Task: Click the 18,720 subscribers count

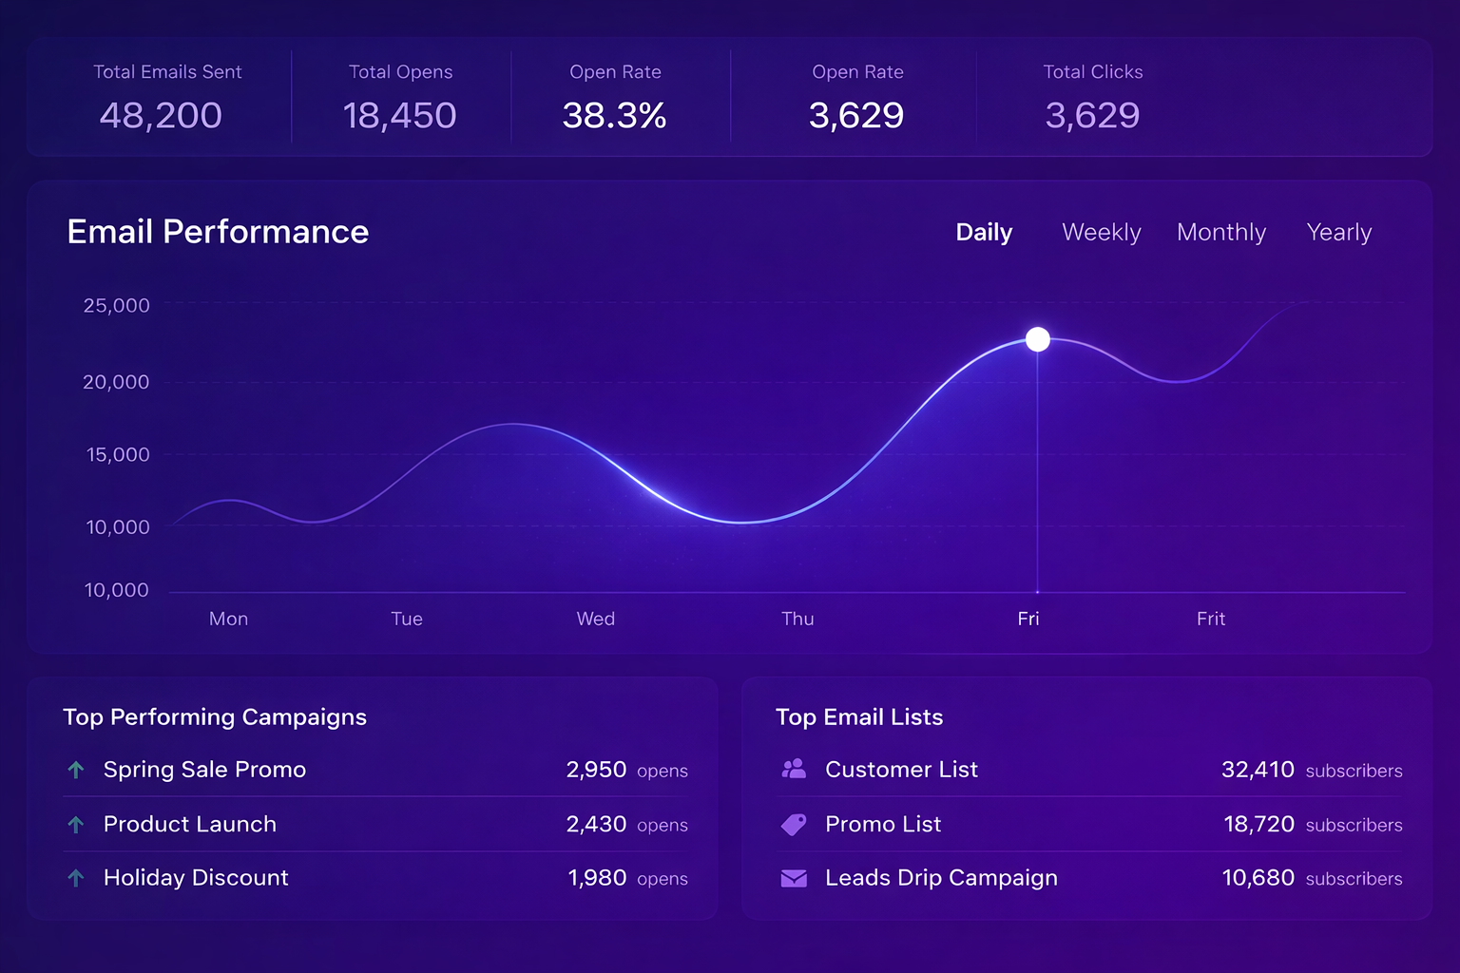Action: pos(1258,825)
